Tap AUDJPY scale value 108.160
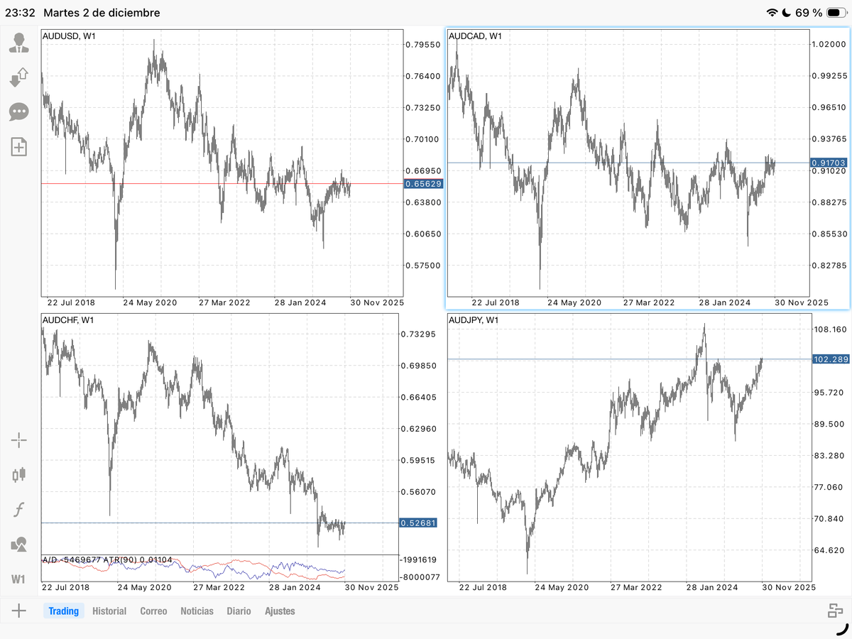The image size is (852, 639). coord(830,329)
